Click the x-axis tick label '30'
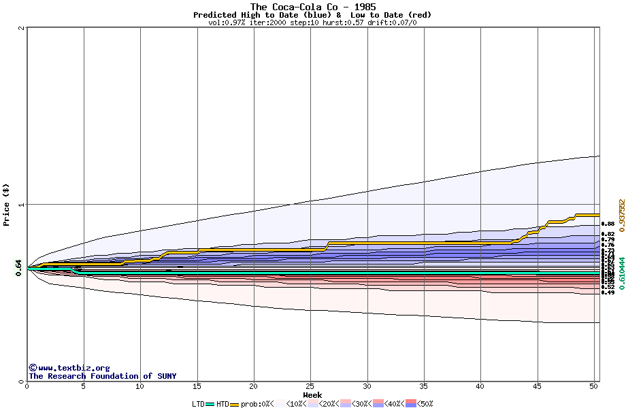Viewport: 626px width, 408px height. pos(367,386)
